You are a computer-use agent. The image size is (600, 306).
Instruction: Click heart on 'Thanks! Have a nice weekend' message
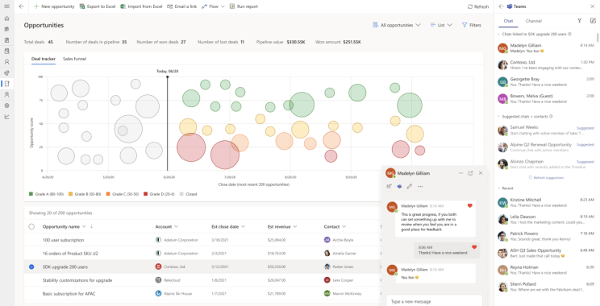474,247
